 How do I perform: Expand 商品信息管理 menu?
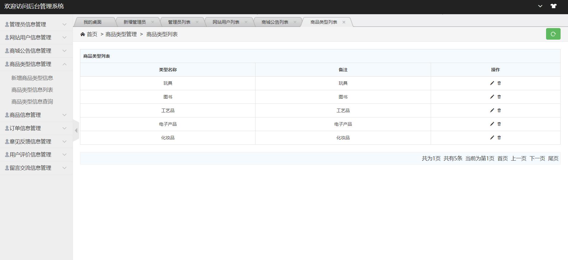[x=36, y=115]
